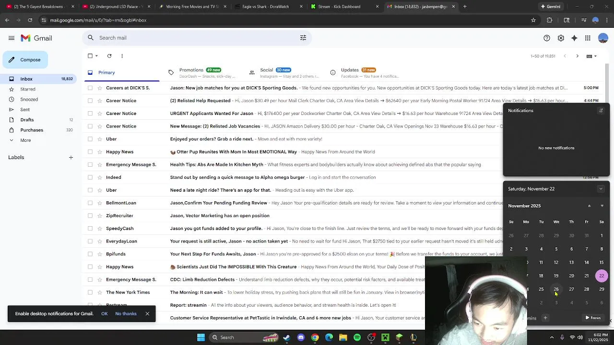Click the Compose button

pos(25,60)
